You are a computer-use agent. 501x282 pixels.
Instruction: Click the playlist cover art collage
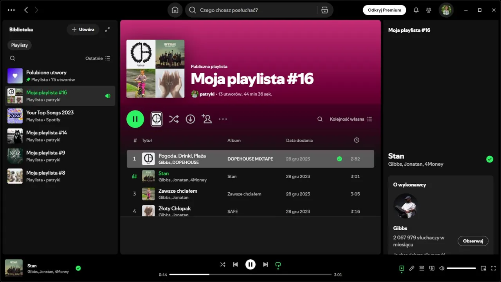(x=155, y=69)
